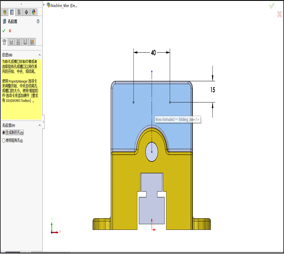Switch to the PropertyManager tab
This screenshot has height=254, width=284.
click(x=12, y=12)
